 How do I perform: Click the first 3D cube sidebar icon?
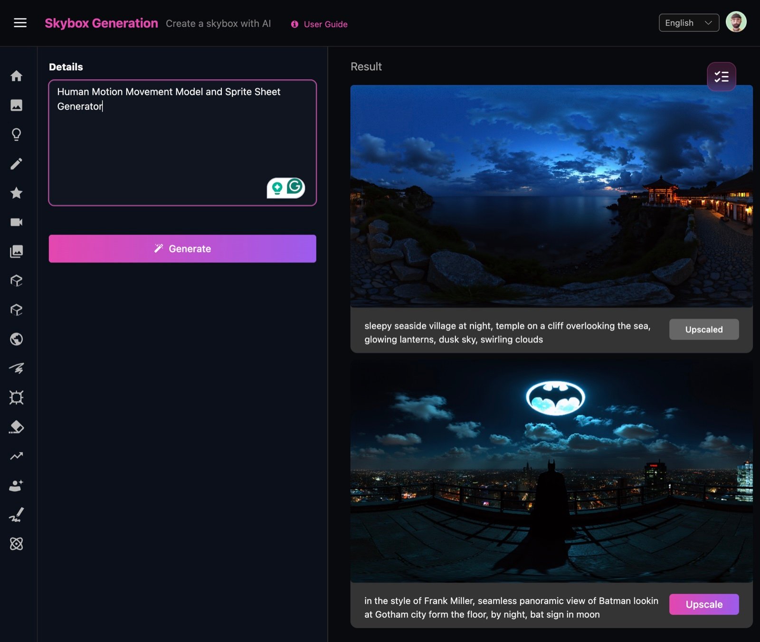17,281
